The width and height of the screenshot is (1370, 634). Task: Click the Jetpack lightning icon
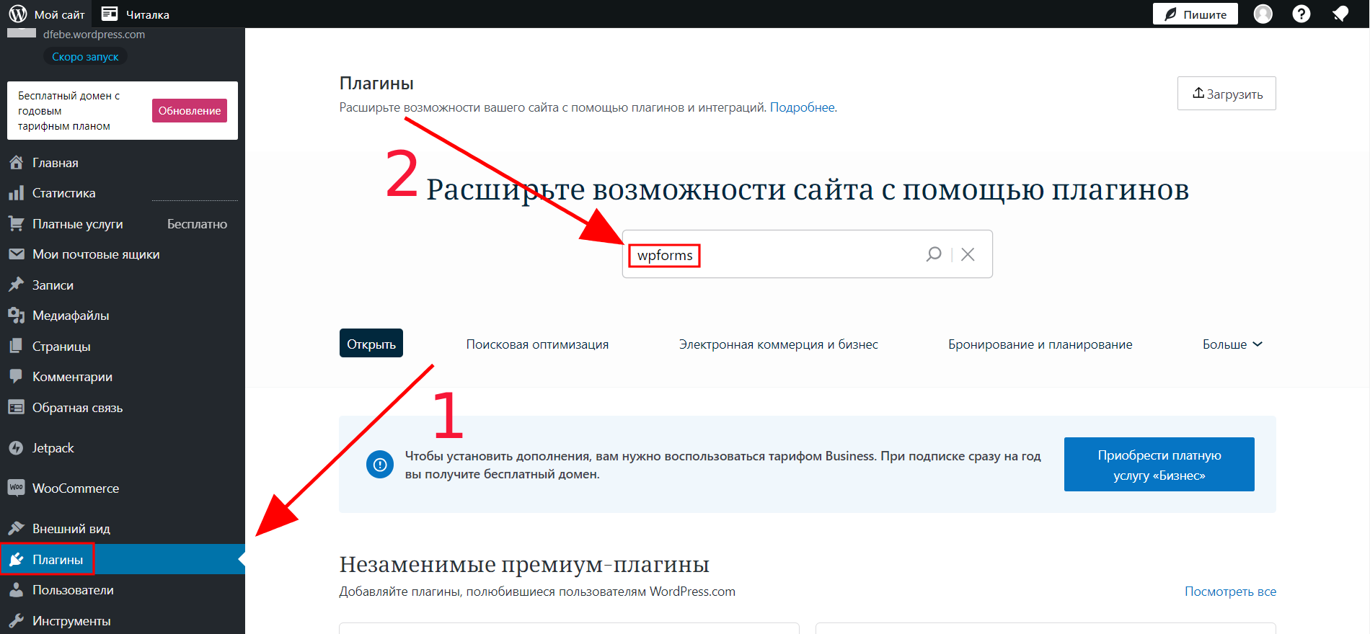pos(16,448)
